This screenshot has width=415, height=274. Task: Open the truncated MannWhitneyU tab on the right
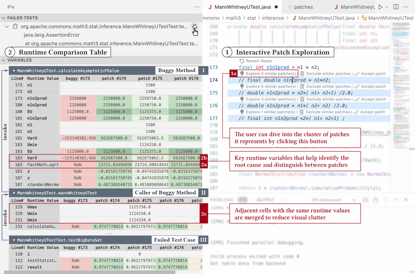point(354,7)
